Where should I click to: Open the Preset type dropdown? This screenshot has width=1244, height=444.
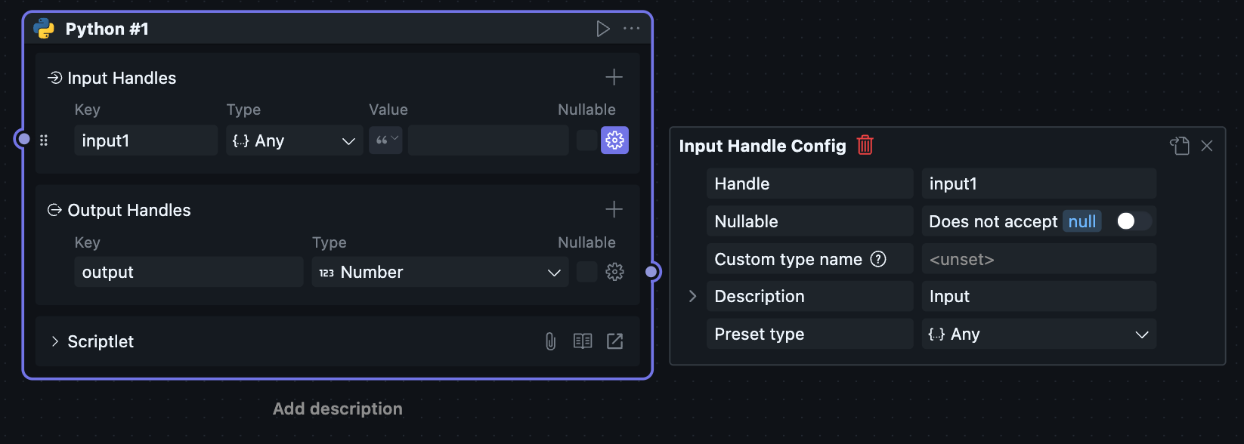click(x=1038, y=334)
